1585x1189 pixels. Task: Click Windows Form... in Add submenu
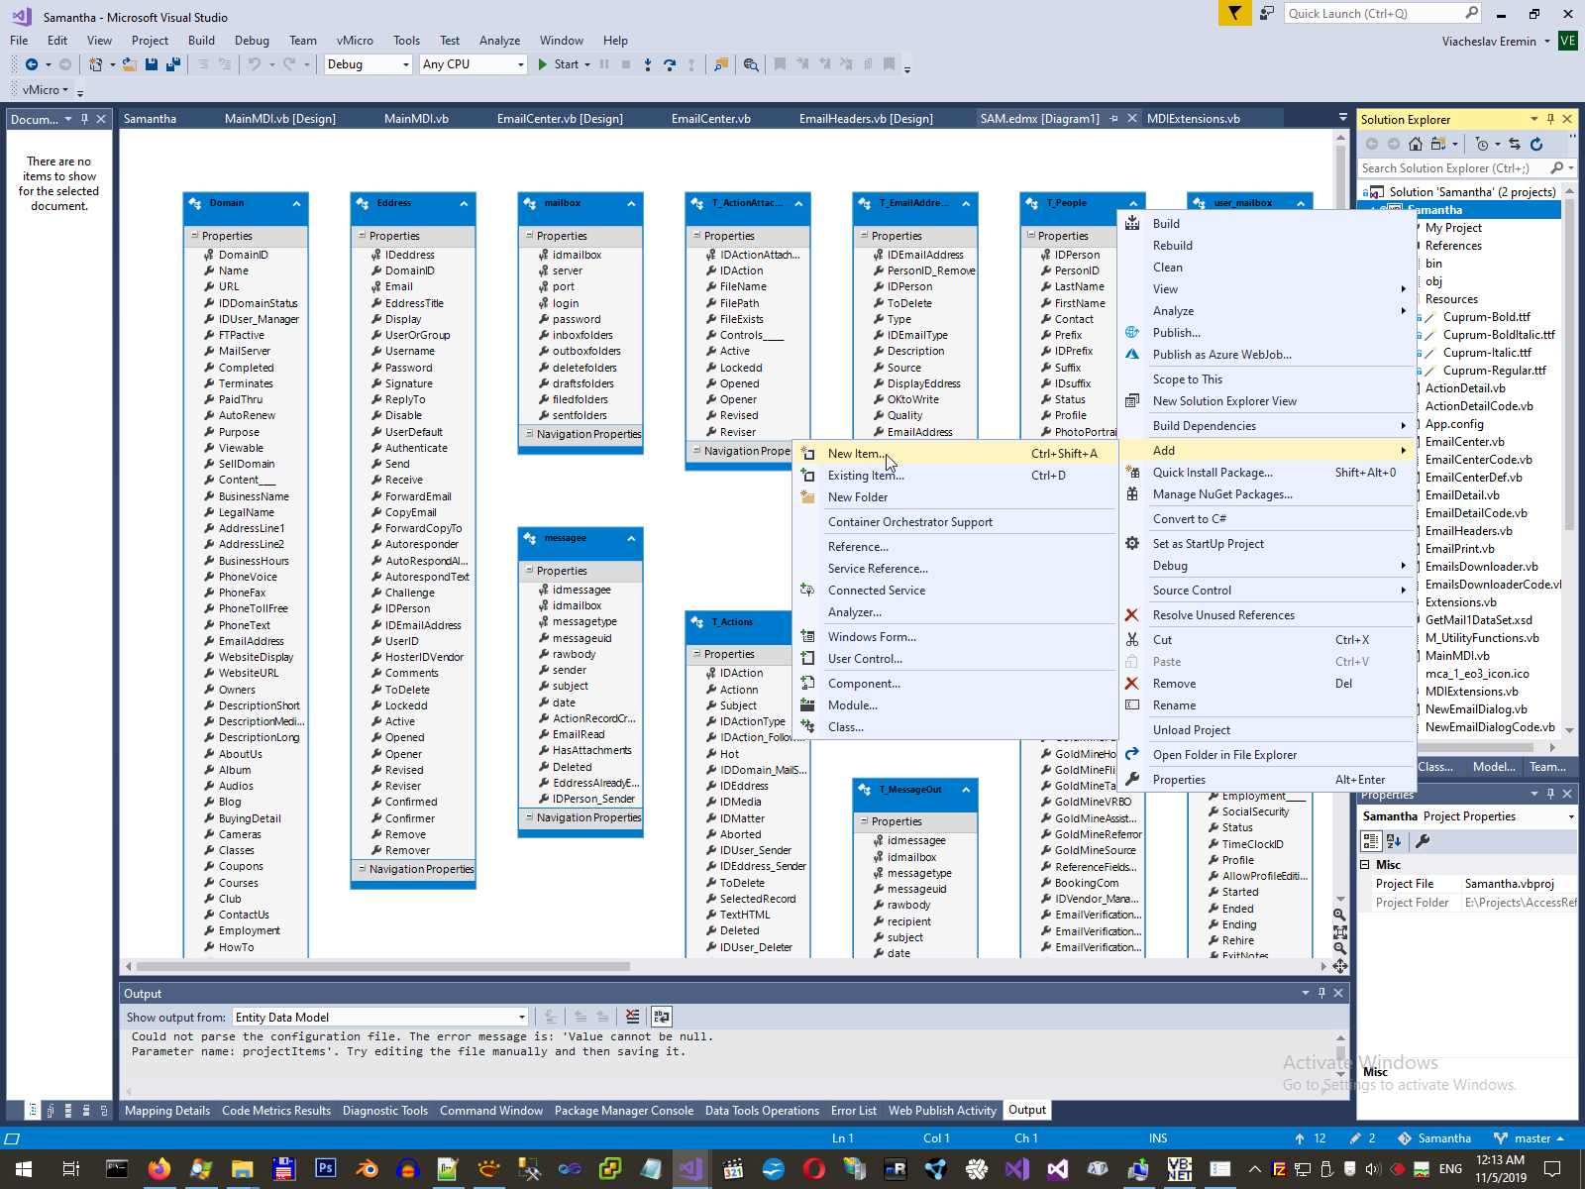point(956,637)
